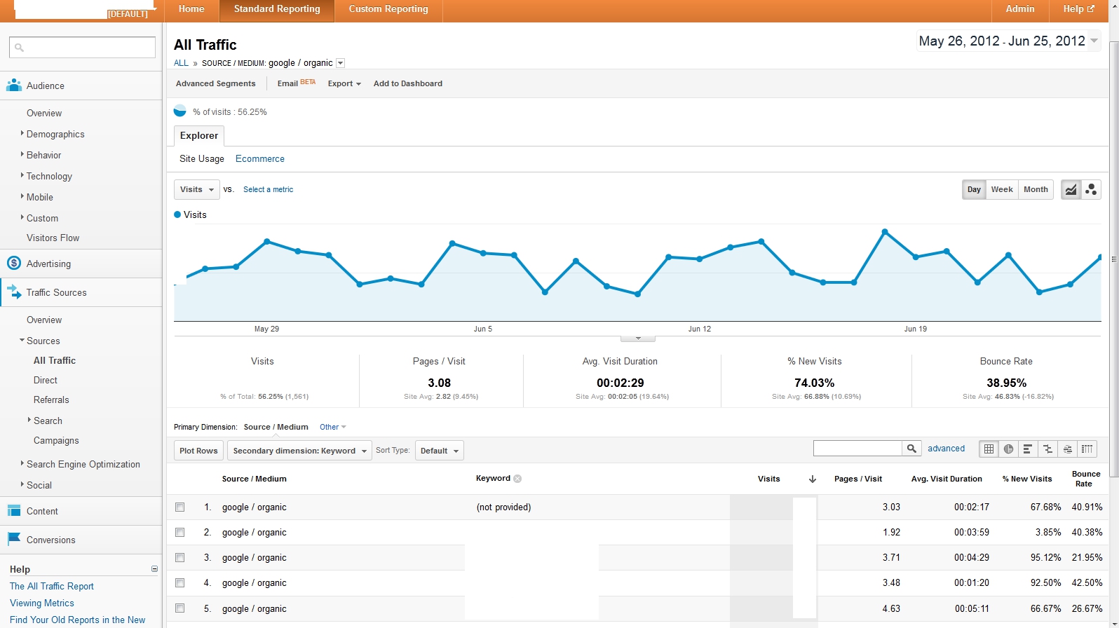Click the sidebar search magnifier icon
Viewport: 1119px width, 628px height.
(x=19, y=48)
